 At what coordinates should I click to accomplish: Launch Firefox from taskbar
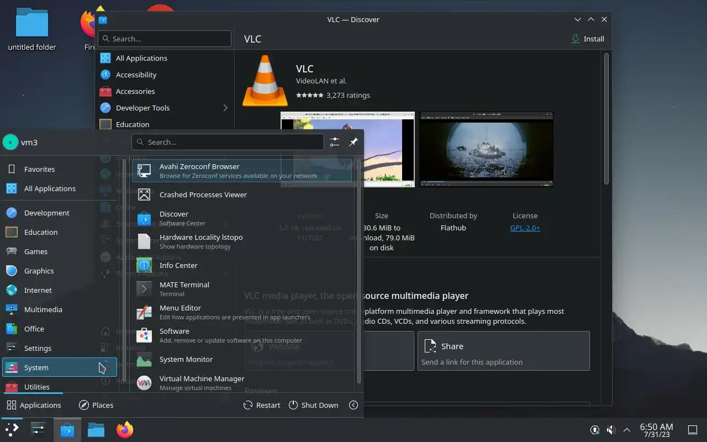pos(124,429)
